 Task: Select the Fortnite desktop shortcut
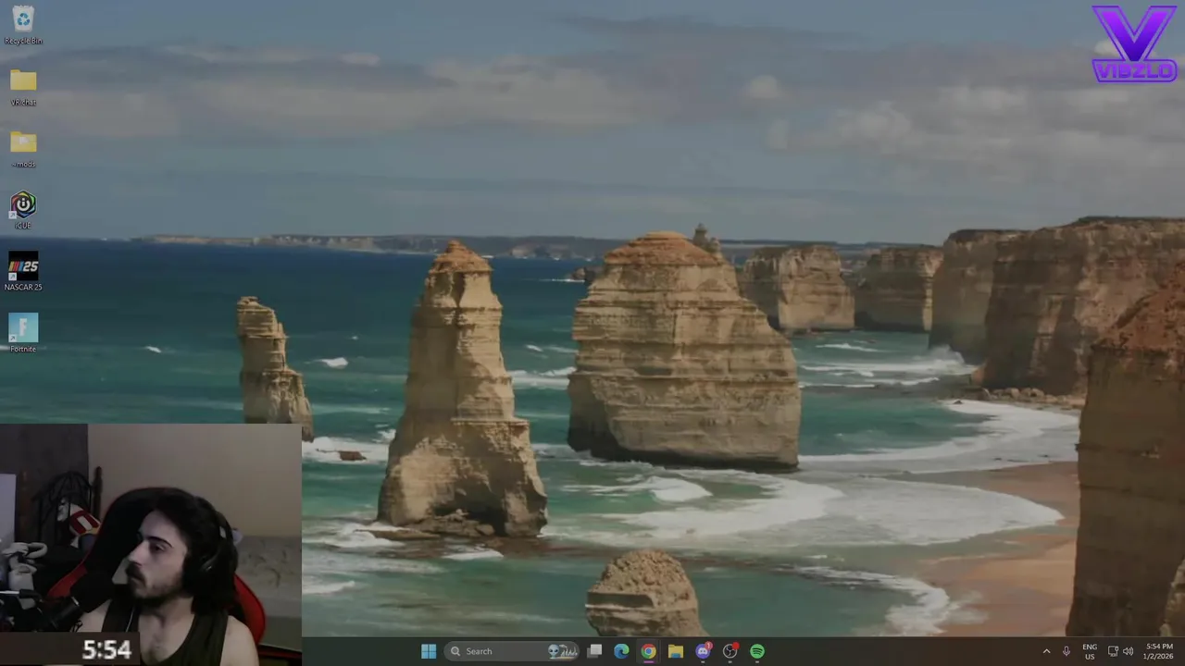(23, 333)
